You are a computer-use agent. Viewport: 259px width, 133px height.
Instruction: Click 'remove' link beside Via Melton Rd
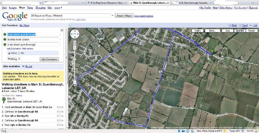19,96
